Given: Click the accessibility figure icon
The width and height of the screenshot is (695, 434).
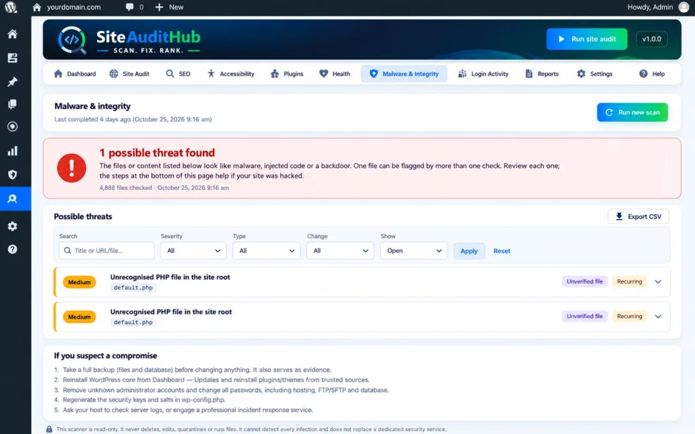Looking at the screenshot, I should tap(211, 73).
